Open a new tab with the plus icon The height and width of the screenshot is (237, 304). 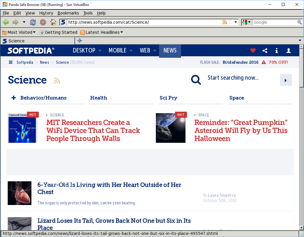tap(80, 41)
